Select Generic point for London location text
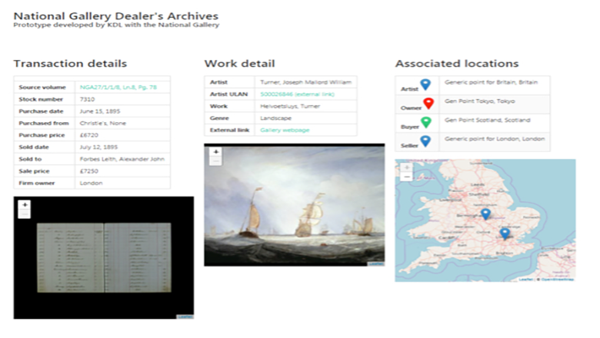Viewport: 600px width, 338px height. 495,138
